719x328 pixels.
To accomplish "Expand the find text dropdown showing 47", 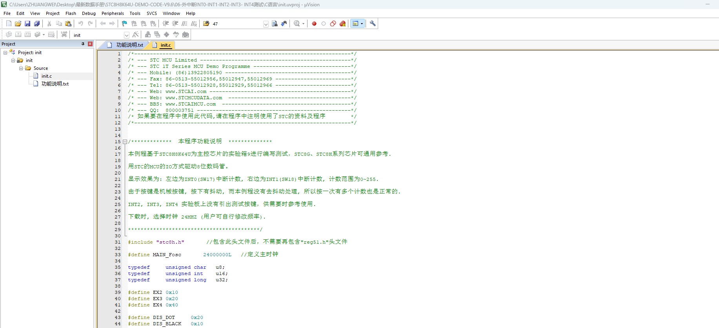I will click(x=266, y=24).
